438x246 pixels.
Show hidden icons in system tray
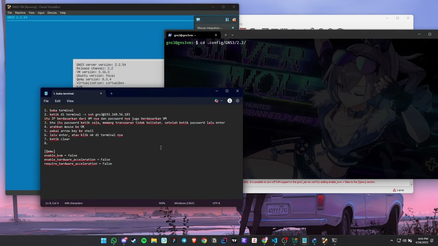tap(391, 241)
